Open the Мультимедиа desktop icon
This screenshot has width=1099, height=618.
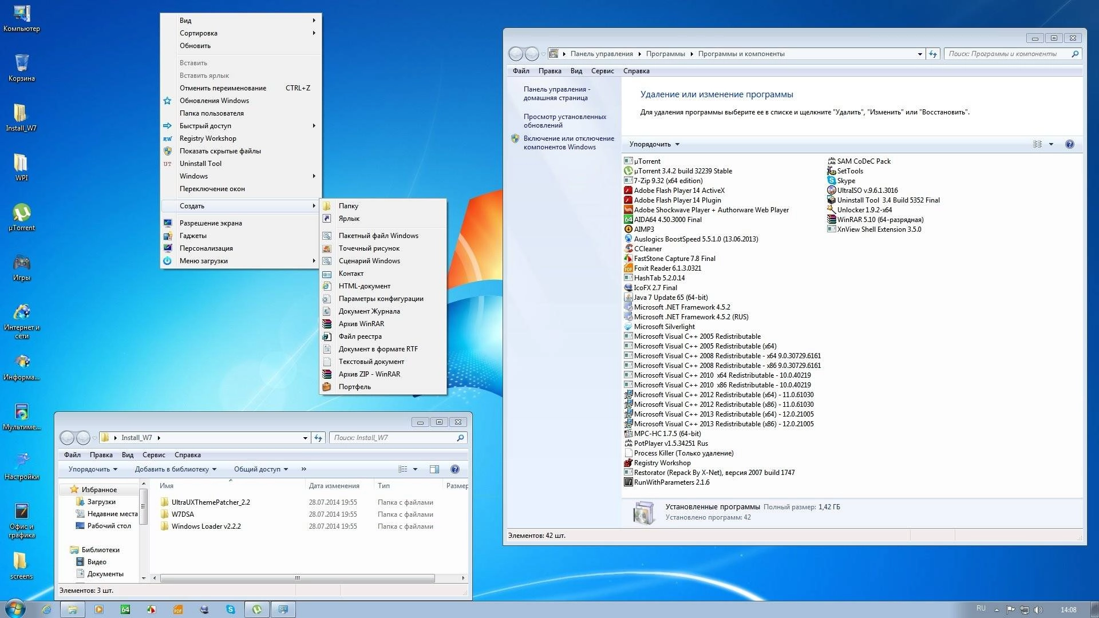click(x=21, y=416)
